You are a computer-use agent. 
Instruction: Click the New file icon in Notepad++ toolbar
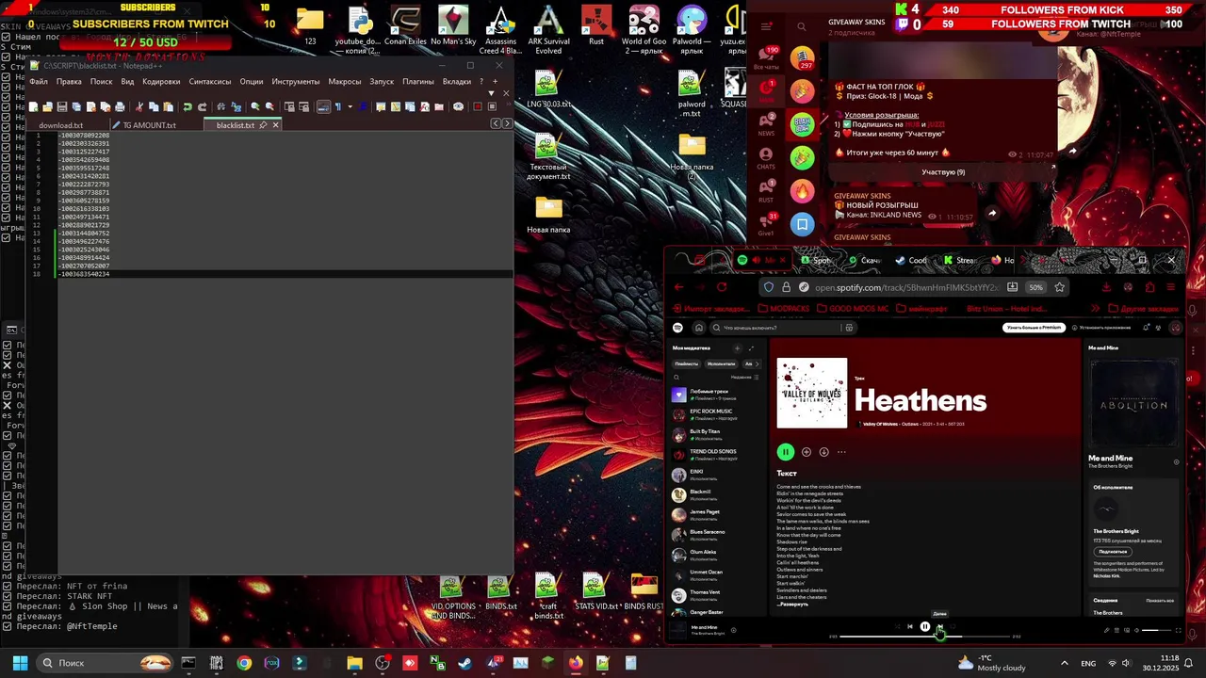click(x=33, y=107)
